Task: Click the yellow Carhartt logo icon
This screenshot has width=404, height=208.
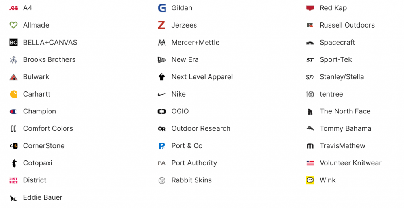Action: tap(13, 94)
